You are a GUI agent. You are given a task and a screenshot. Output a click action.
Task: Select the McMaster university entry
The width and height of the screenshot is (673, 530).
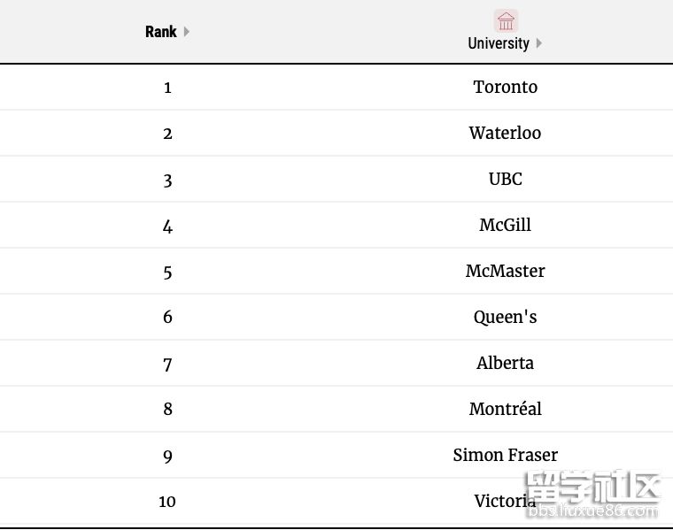tap(505, 271)
